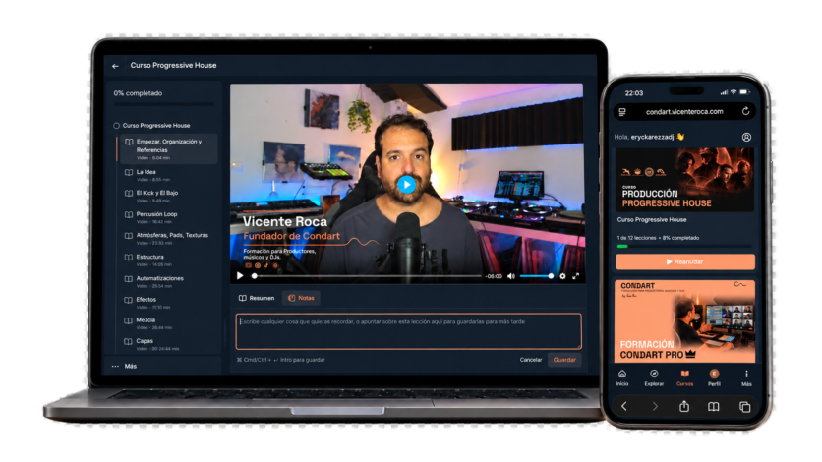This screenshot has height=462, width=822.
Task: Tap the share icon in phone browser
Action: (684, 407)
